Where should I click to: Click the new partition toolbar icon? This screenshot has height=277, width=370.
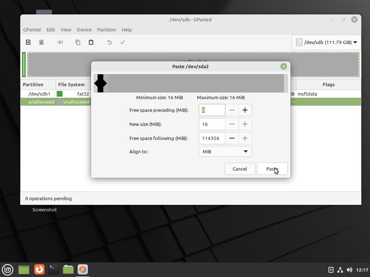(x=28, y=42)
